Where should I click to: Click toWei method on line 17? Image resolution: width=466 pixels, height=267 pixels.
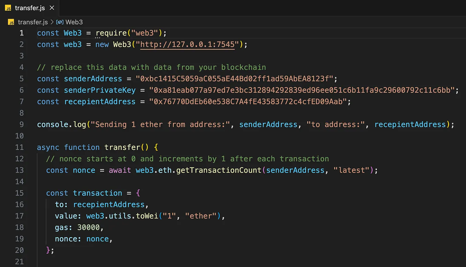click(x=147, y=216)
